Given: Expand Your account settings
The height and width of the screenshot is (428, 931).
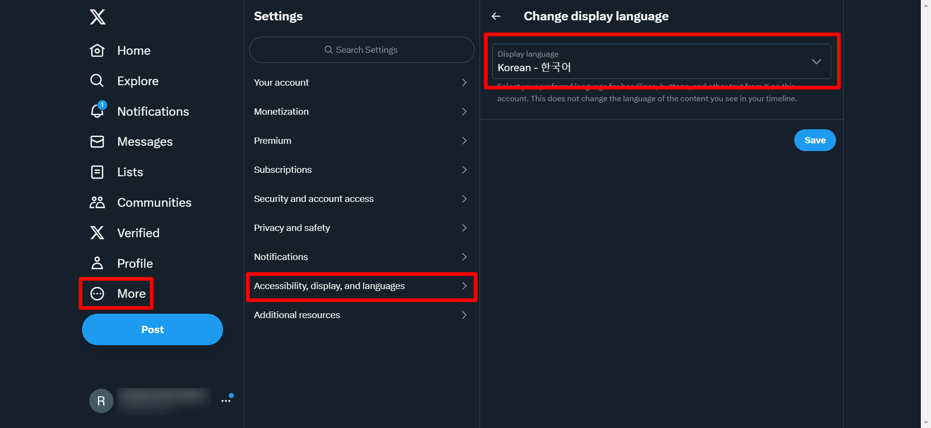Looking at the screenshot, I should coord(361,83).
